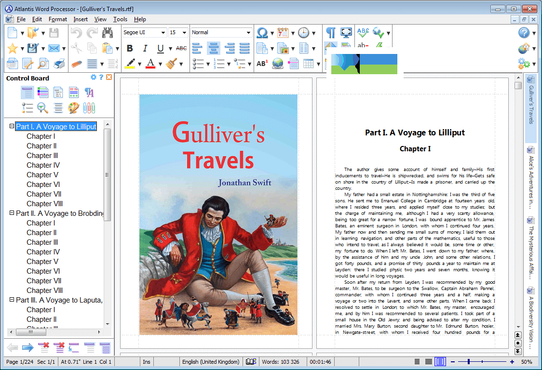The width and height of the screenshot is (542, 370).
Task: Click the Paste clipboard icon
Action: point(108,48)
